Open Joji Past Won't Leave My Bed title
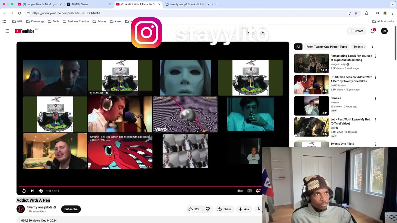Screen dimensions: 397x223 [350, 121]
